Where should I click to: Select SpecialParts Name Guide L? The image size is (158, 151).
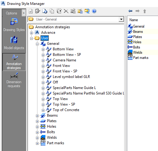point(74,88)
